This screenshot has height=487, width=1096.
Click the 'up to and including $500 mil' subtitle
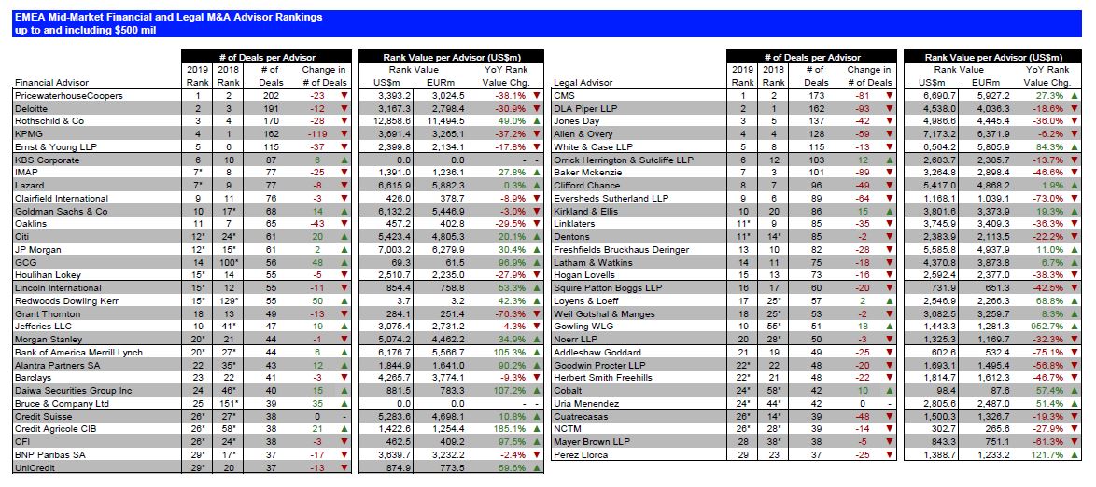click(83, 30)
